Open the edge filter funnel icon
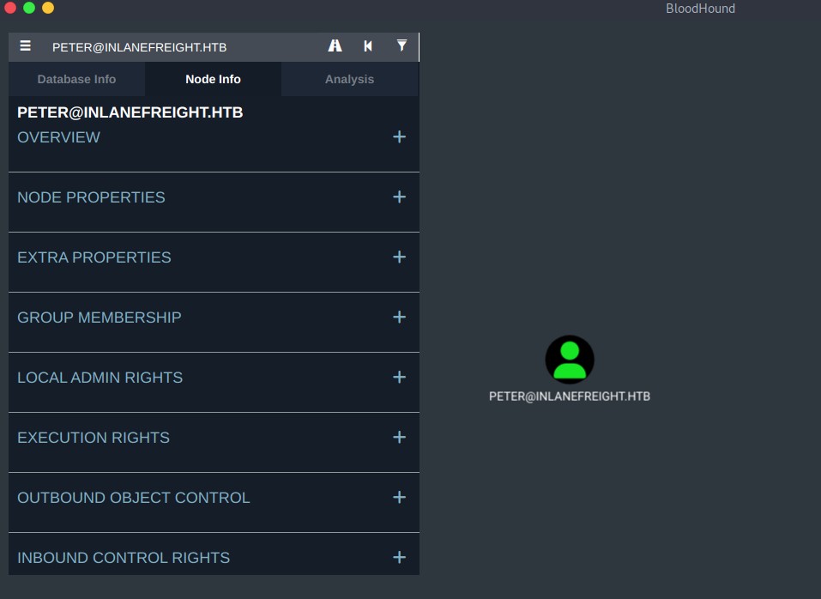 401,46
